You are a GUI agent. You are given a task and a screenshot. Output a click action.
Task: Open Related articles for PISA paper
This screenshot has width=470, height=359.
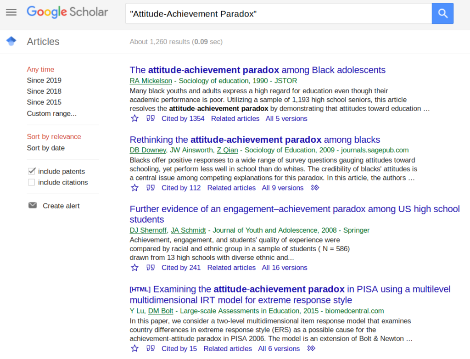(x=228, y=348)
